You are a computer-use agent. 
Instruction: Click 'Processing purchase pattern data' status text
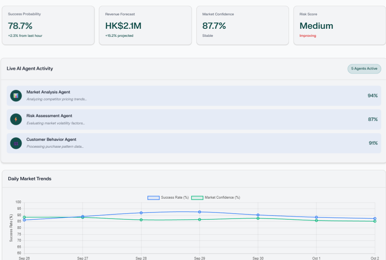point(55,146)
